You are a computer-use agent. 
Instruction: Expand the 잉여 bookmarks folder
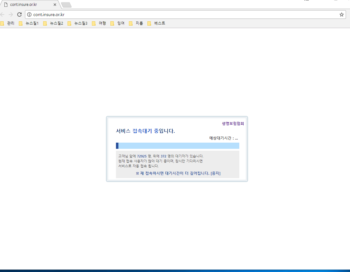point(120,23)
